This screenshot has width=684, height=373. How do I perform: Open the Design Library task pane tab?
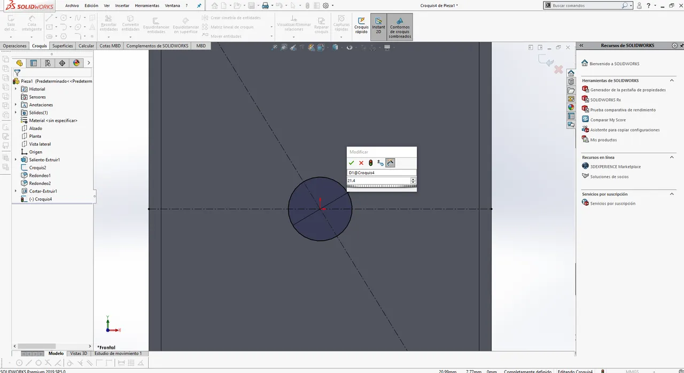click(571, 82)
